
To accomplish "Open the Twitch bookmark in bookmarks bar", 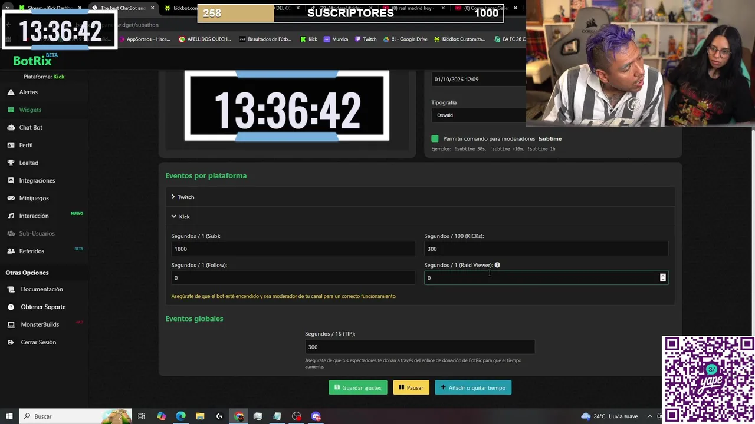I will click(366, 39).
